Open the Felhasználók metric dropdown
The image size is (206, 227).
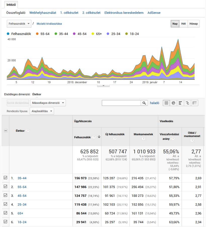[19, 24]
